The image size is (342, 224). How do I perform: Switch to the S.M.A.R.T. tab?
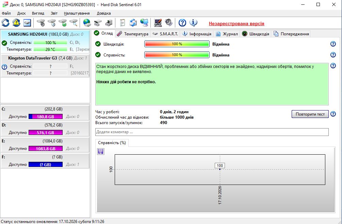click(165, 34)
